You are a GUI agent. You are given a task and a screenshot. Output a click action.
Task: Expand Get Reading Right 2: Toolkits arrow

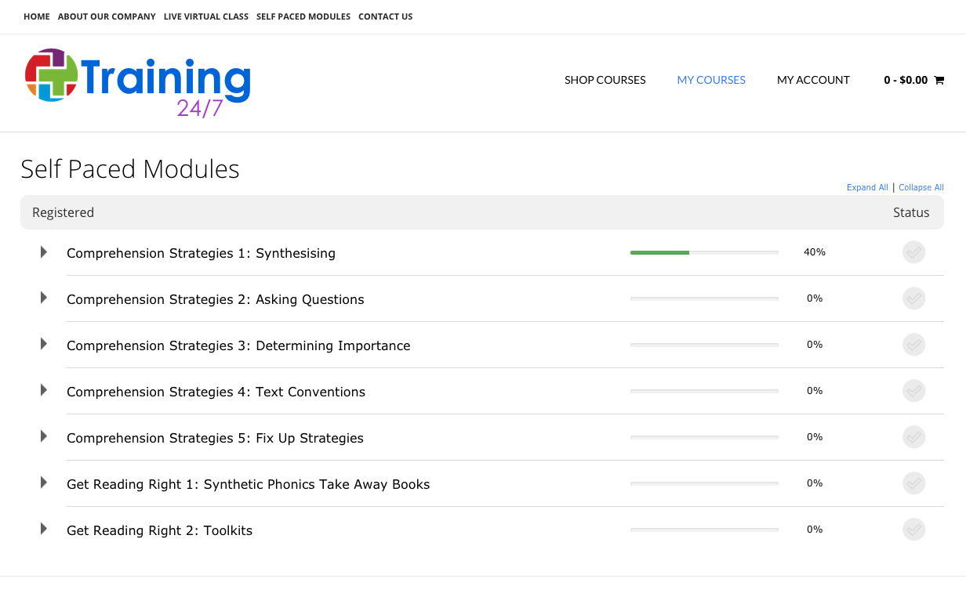pos(44,530)
